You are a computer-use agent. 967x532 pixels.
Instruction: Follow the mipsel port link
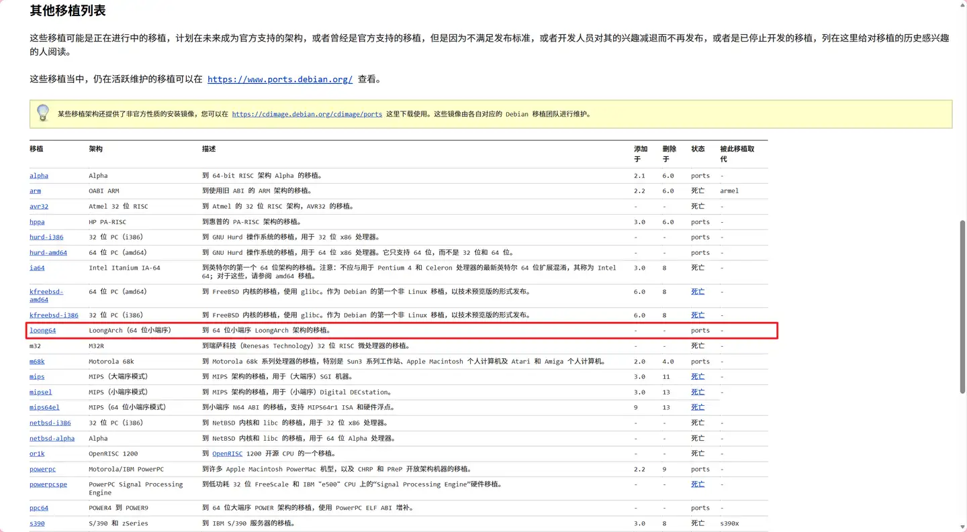(x=40, y=392)
